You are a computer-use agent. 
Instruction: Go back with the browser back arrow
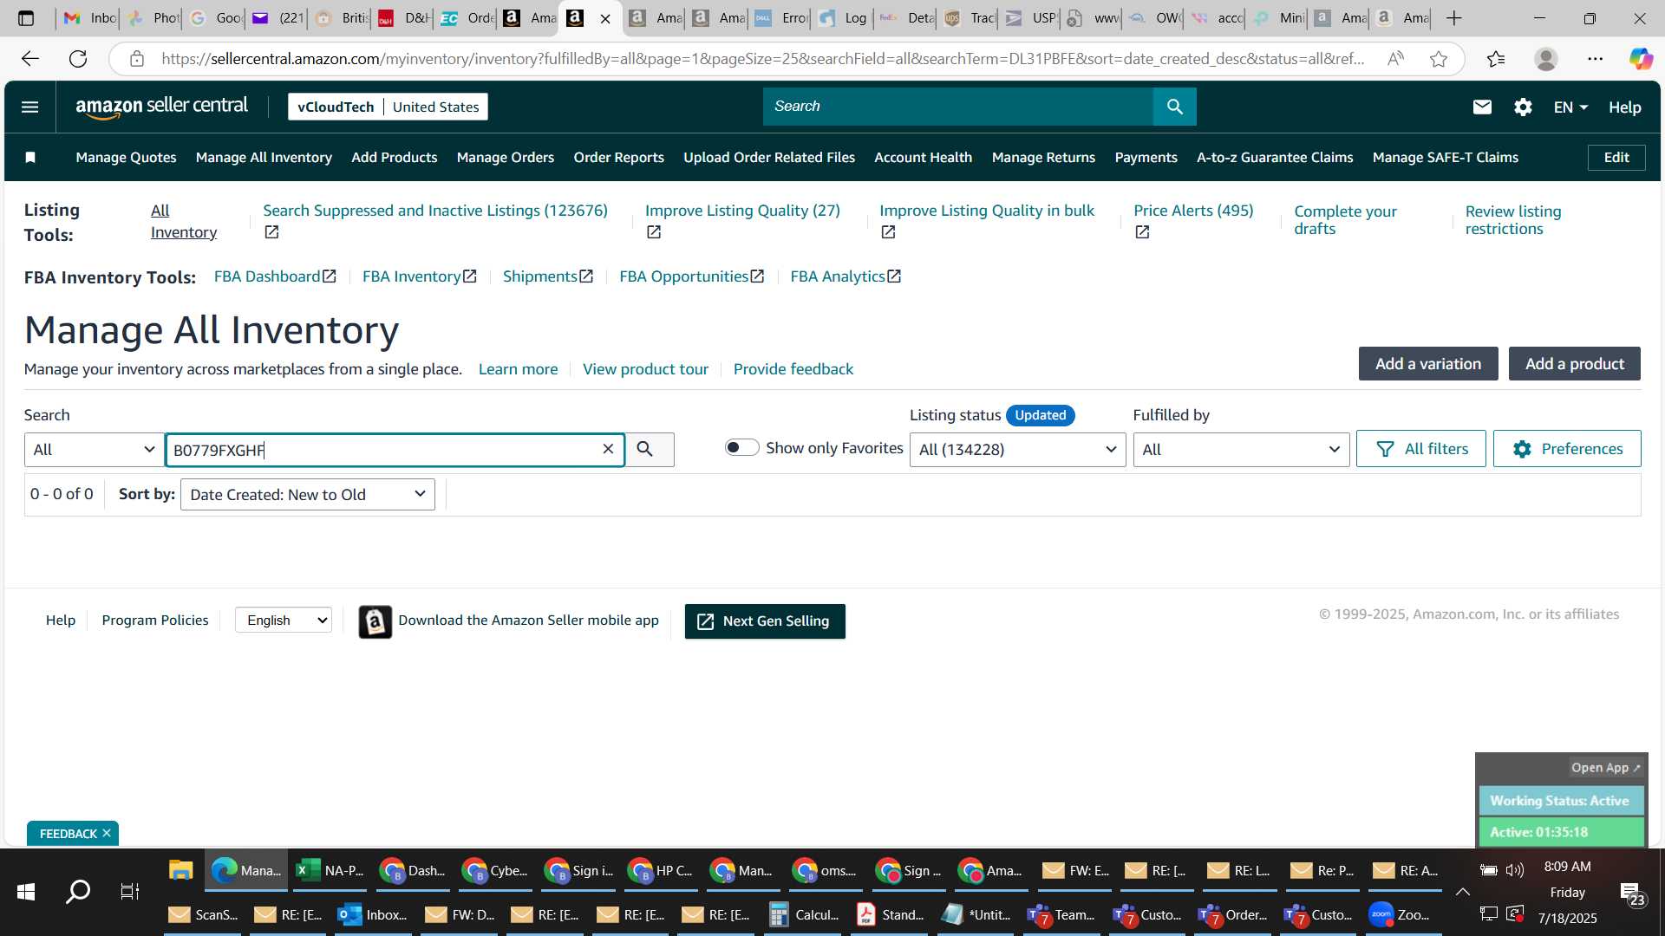point(30,59)
